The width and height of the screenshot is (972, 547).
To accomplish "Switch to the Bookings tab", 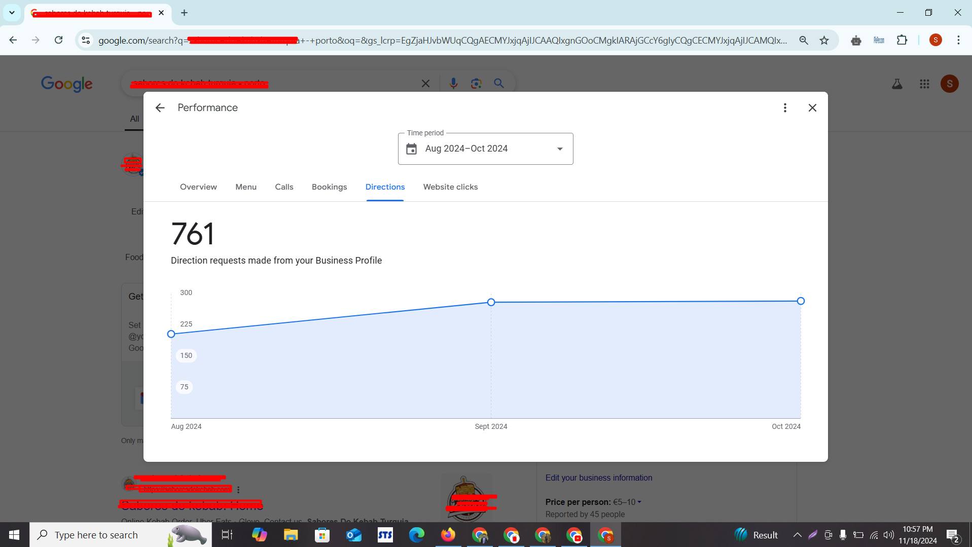I will tap(329, 187).
